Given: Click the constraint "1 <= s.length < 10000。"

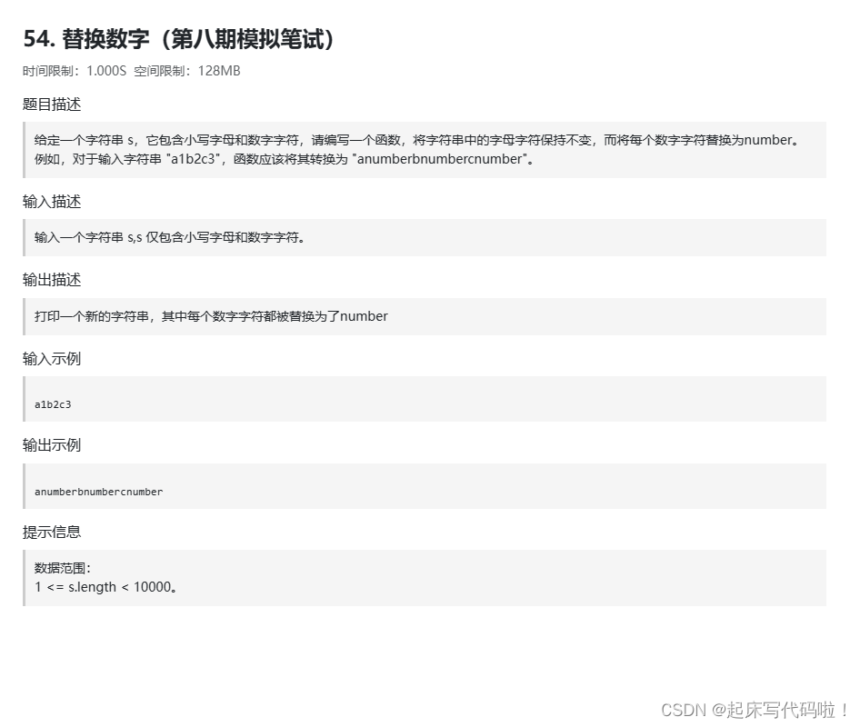Looking at the screenshot, I should point(105,587).
